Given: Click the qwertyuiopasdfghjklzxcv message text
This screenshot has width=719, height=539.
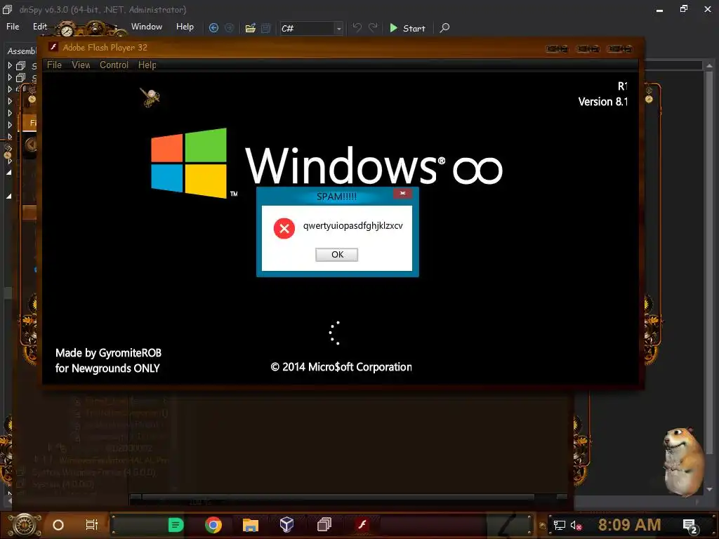Looking at the screenshot, I should coord(352,225).
